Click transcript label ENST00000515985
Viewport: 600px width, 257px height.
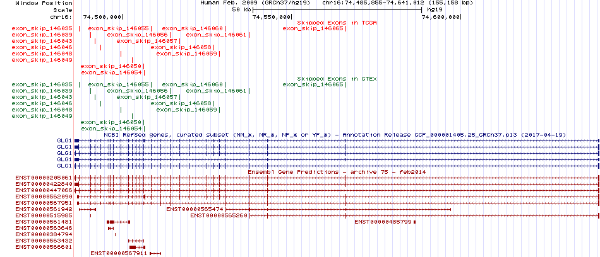pyautogui.click(x=44, y=215)
